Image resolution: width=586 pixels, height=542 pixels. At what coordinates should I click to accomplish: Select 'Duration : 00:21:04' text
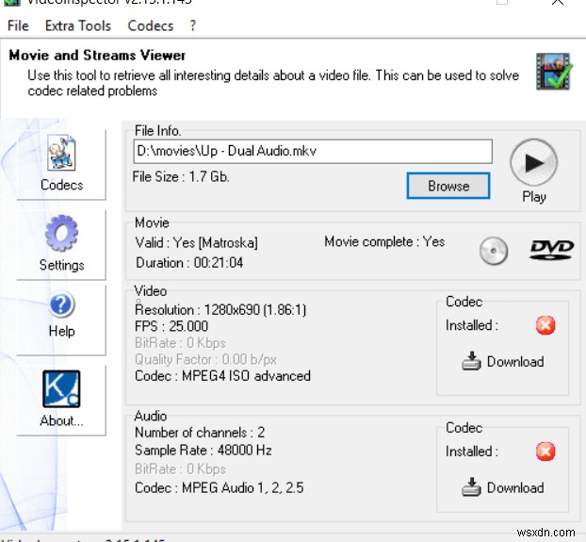click(189, 263)
